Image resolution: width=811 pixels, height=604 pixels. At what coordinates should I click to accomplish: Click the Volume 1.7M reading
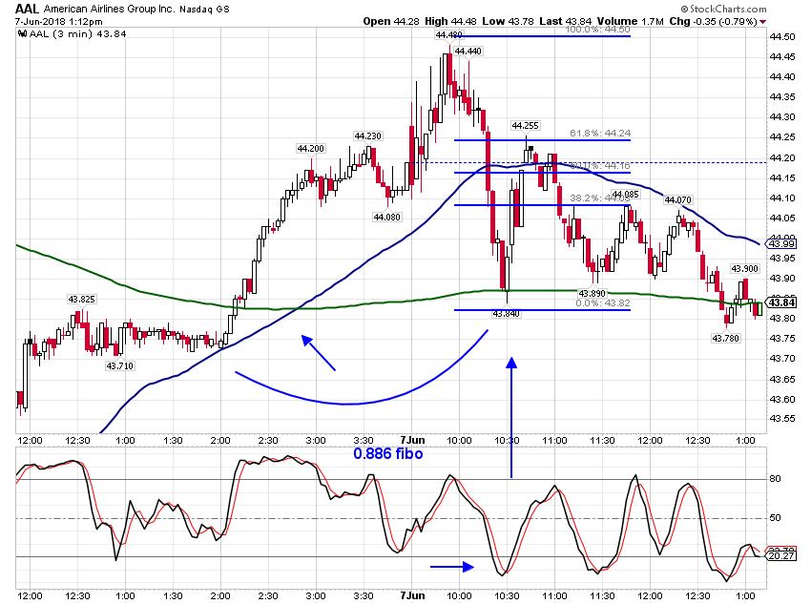click(630, 21)
